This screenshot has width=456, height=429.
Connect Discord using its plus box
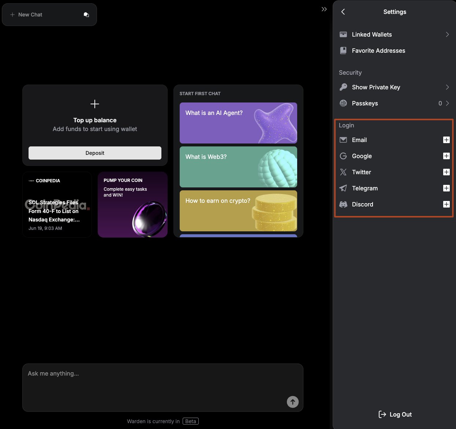point(446,204)
